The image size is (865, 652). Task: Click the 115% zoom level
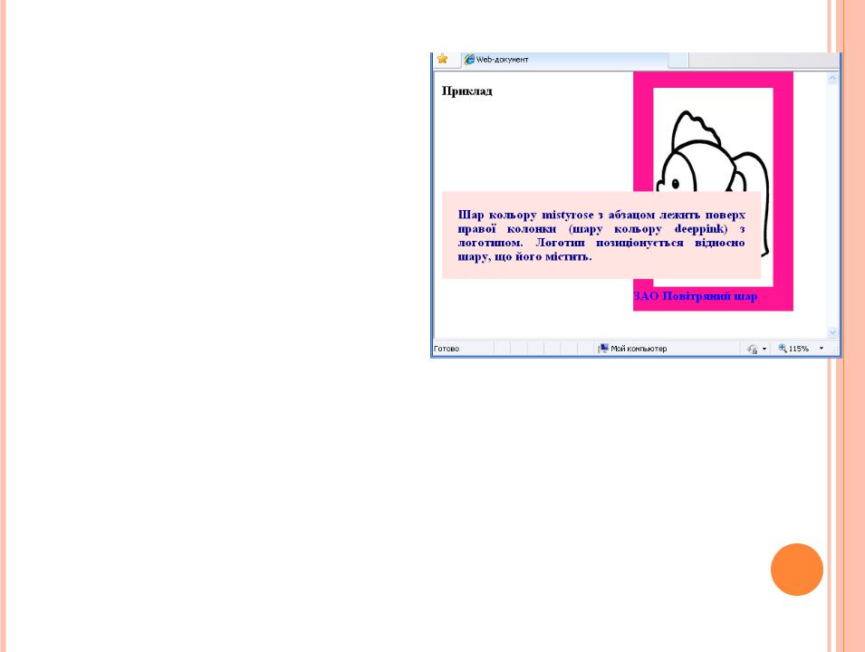798,349
